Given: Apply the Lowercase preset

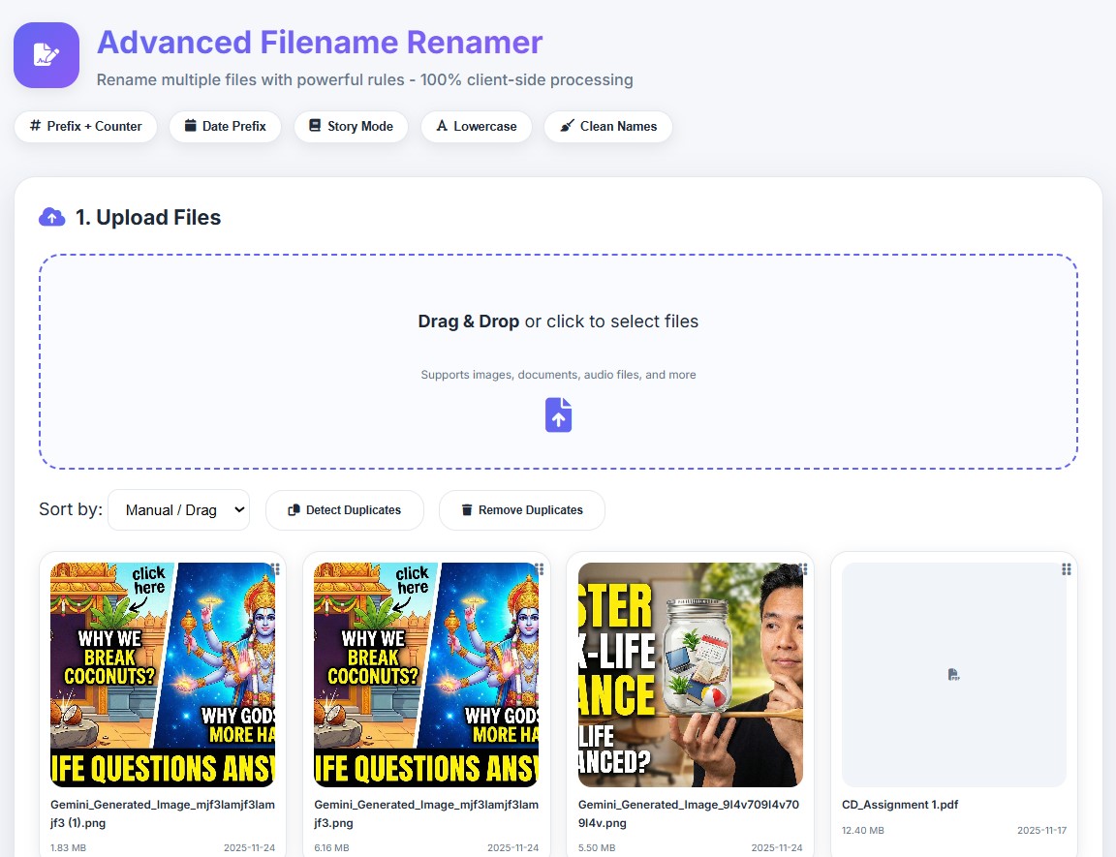Looking at the screenshot, I should pos(476,126).
